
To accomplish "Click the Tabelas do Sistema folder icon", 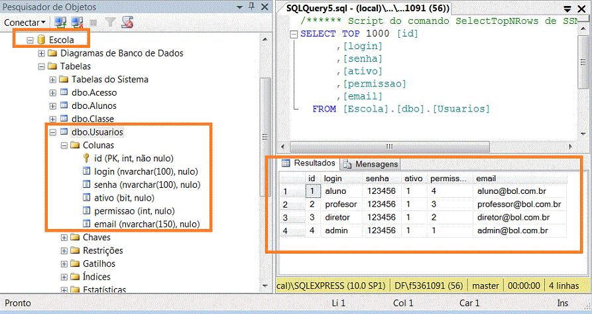I will 64,80.
